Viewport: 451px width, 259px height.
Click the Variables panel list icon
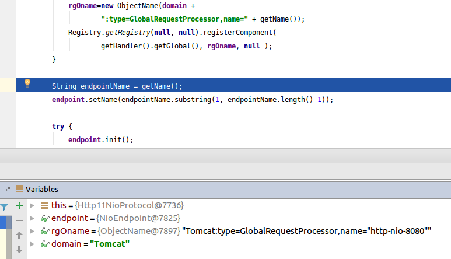(19, 189)
